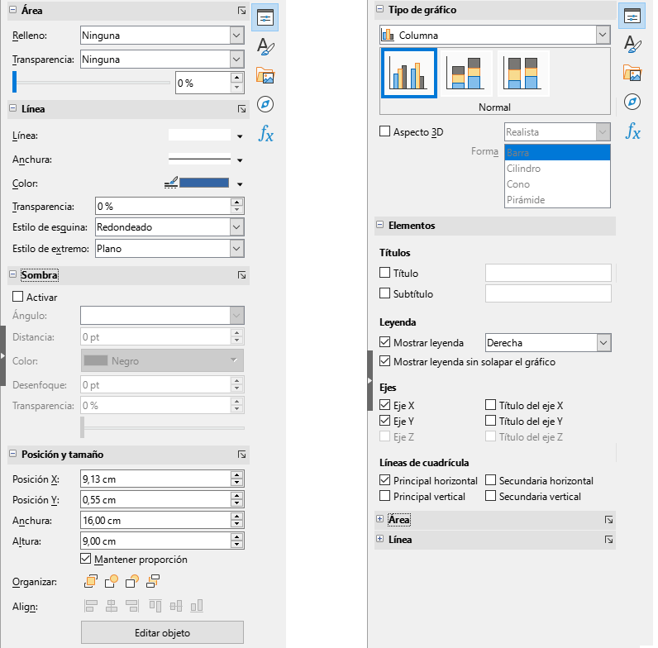Open the Relleno fill dropdown
Image resolution: width=658 pixels, height=648 pixels.
point(236,36)
